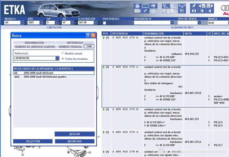Screen dimensions: 229x157
Task: Click the pushpin icon in the toolbar
Action: tap(194, 6)
